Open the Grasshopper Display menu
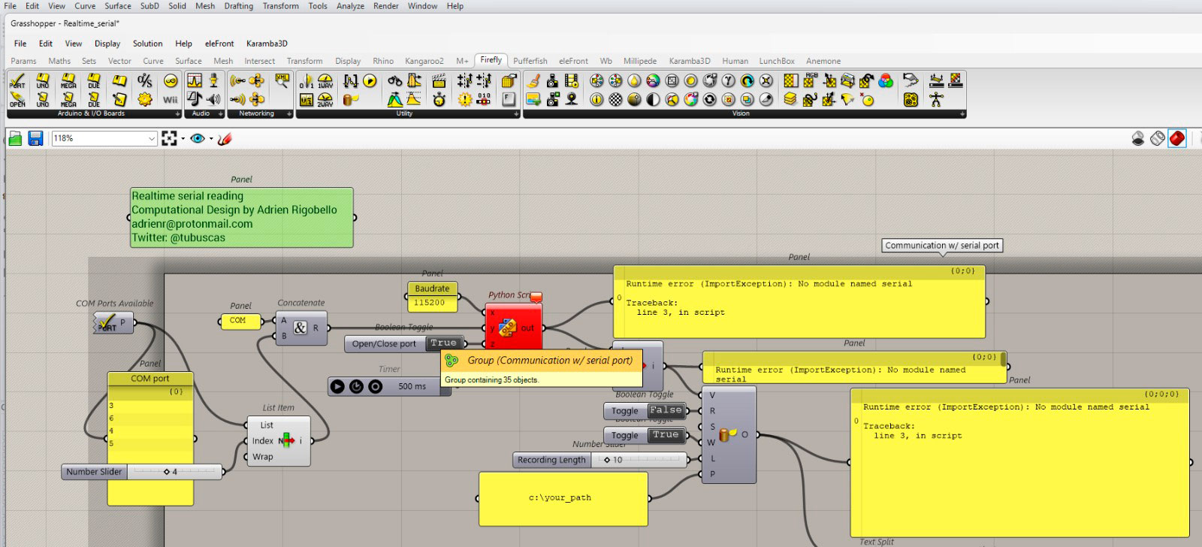Viewport: 1202px width, 547px height. coord(107,44)
